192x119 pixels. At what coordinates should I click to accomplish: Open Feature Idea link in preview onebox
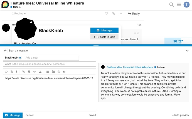pyautogui.click(x=130, y=67)
